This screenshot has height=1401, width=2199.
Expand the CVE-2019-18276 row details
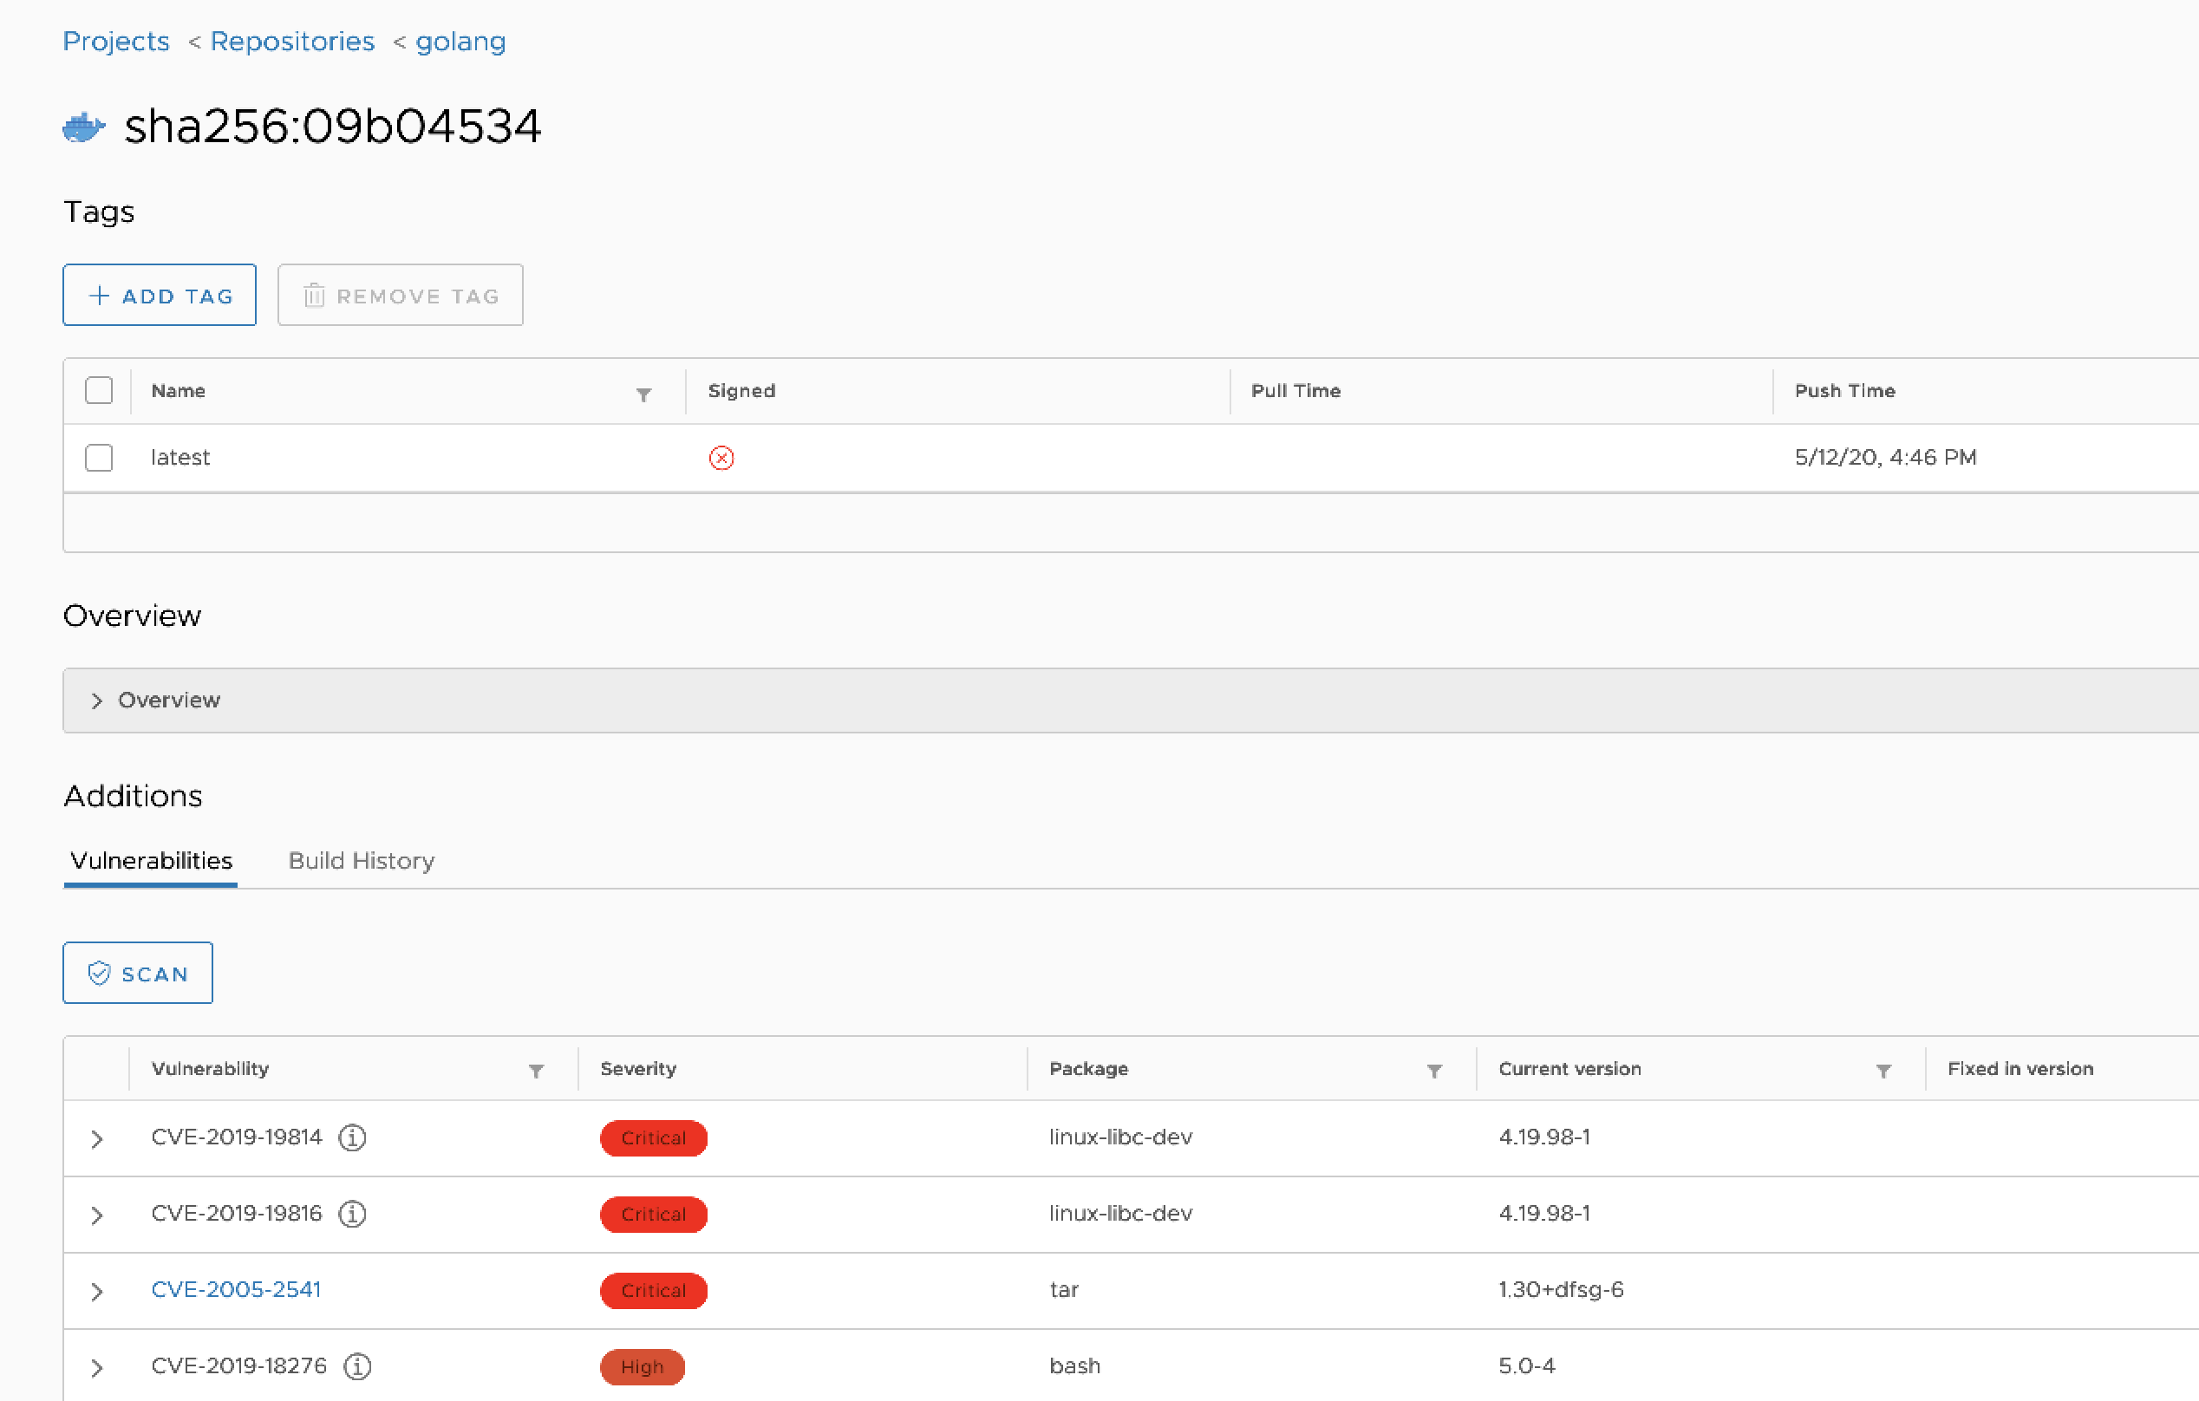point(97,1367)
